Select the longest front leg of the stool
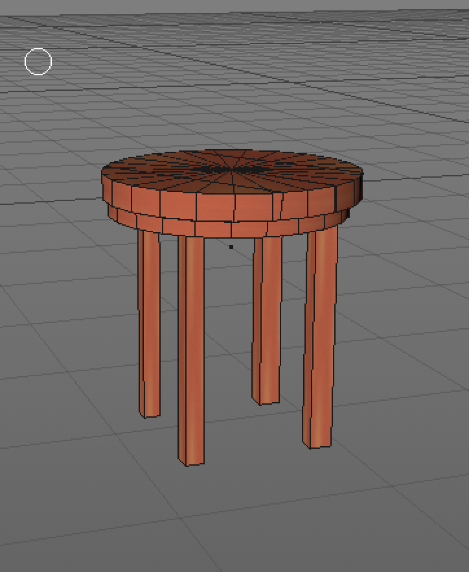 pyautogui.click(x=191, y=351)
